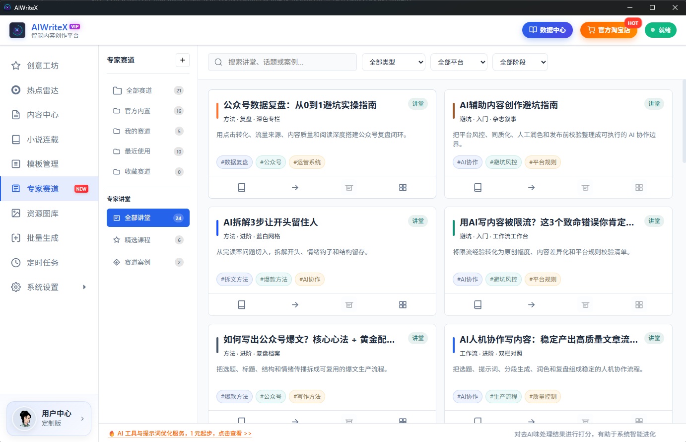This screenshot has height=442, width=686.
Task: Select 收藏赛道 folder
Action: click(x=148, y=171)
